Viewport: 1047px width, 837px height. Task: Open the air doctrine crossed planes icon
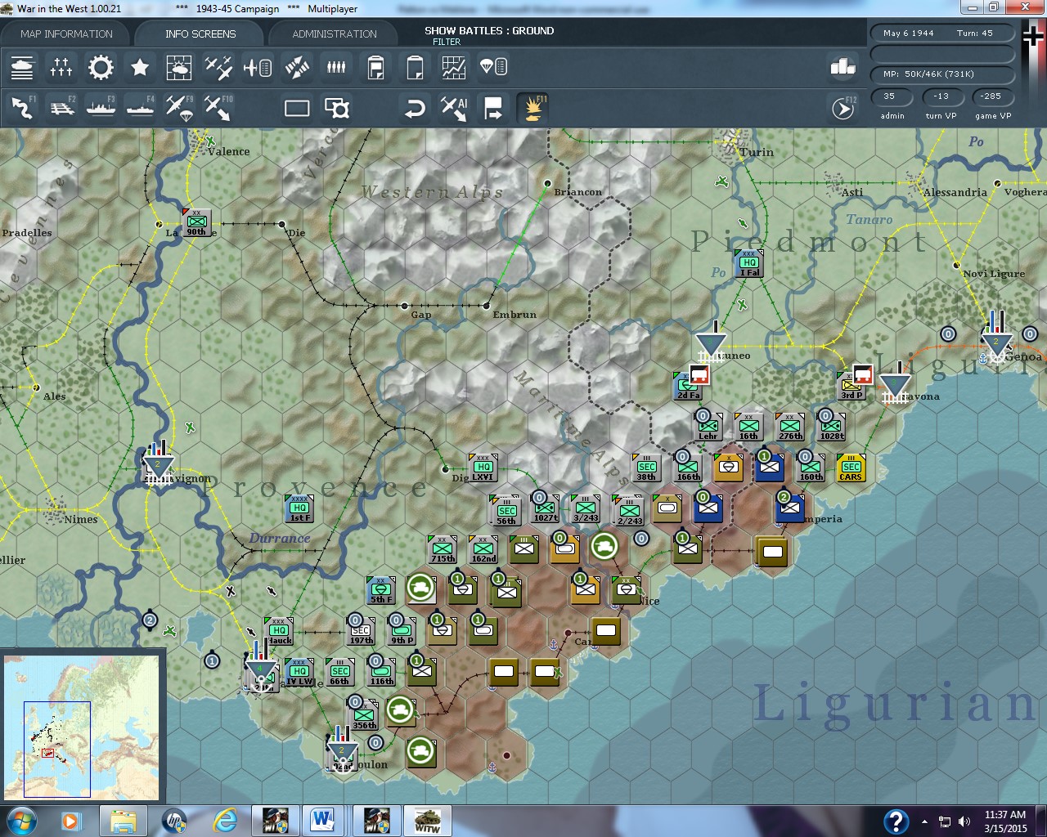tap(218, 67)
